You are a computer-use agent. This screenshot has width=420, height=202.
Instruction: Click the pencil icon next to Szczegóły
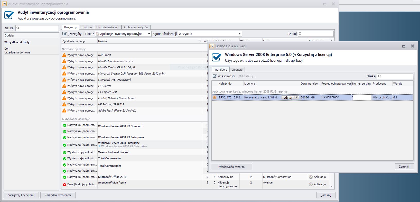[x=64, y=34]
